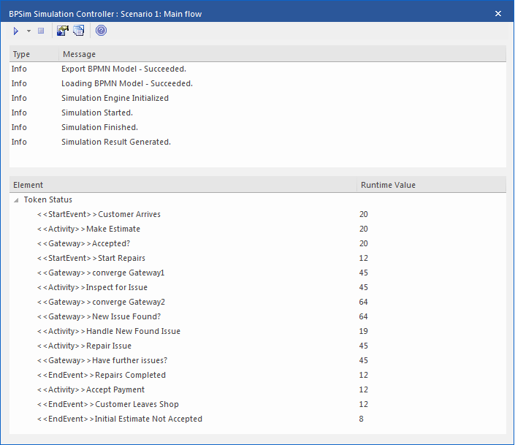Viewport: 515px width, 445px height.
Task: Click the Stop simulation square icon
Action: pos(41,31)
